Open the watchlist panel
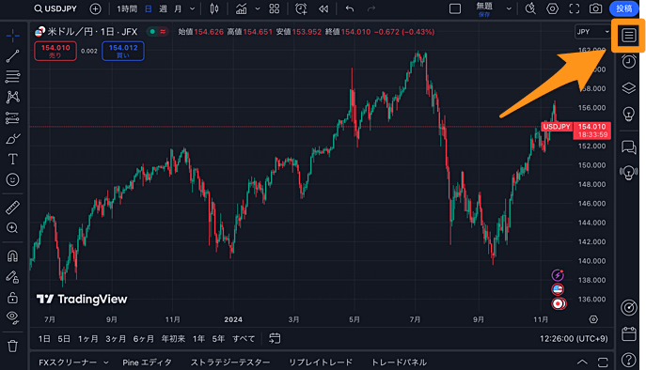Screen dimensions: 646x370 [x=628, y=36]
